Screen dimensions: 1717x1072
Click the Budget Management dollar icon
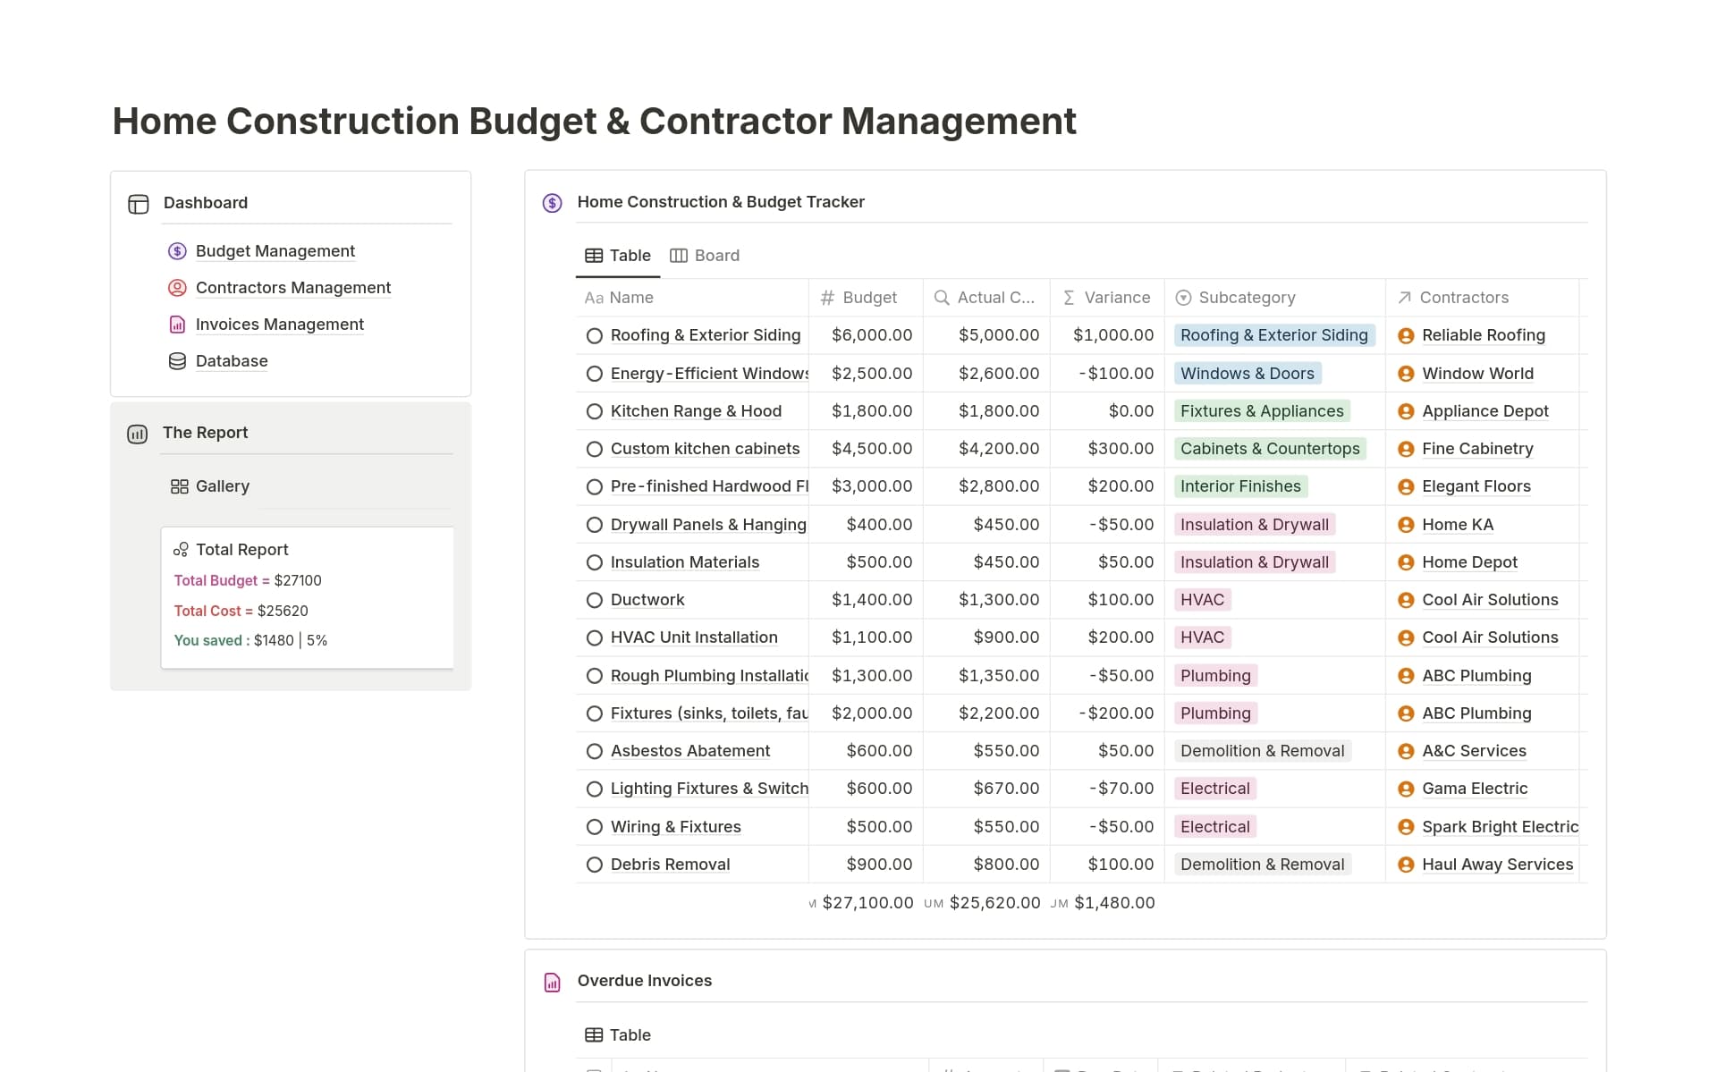[177, 251]
